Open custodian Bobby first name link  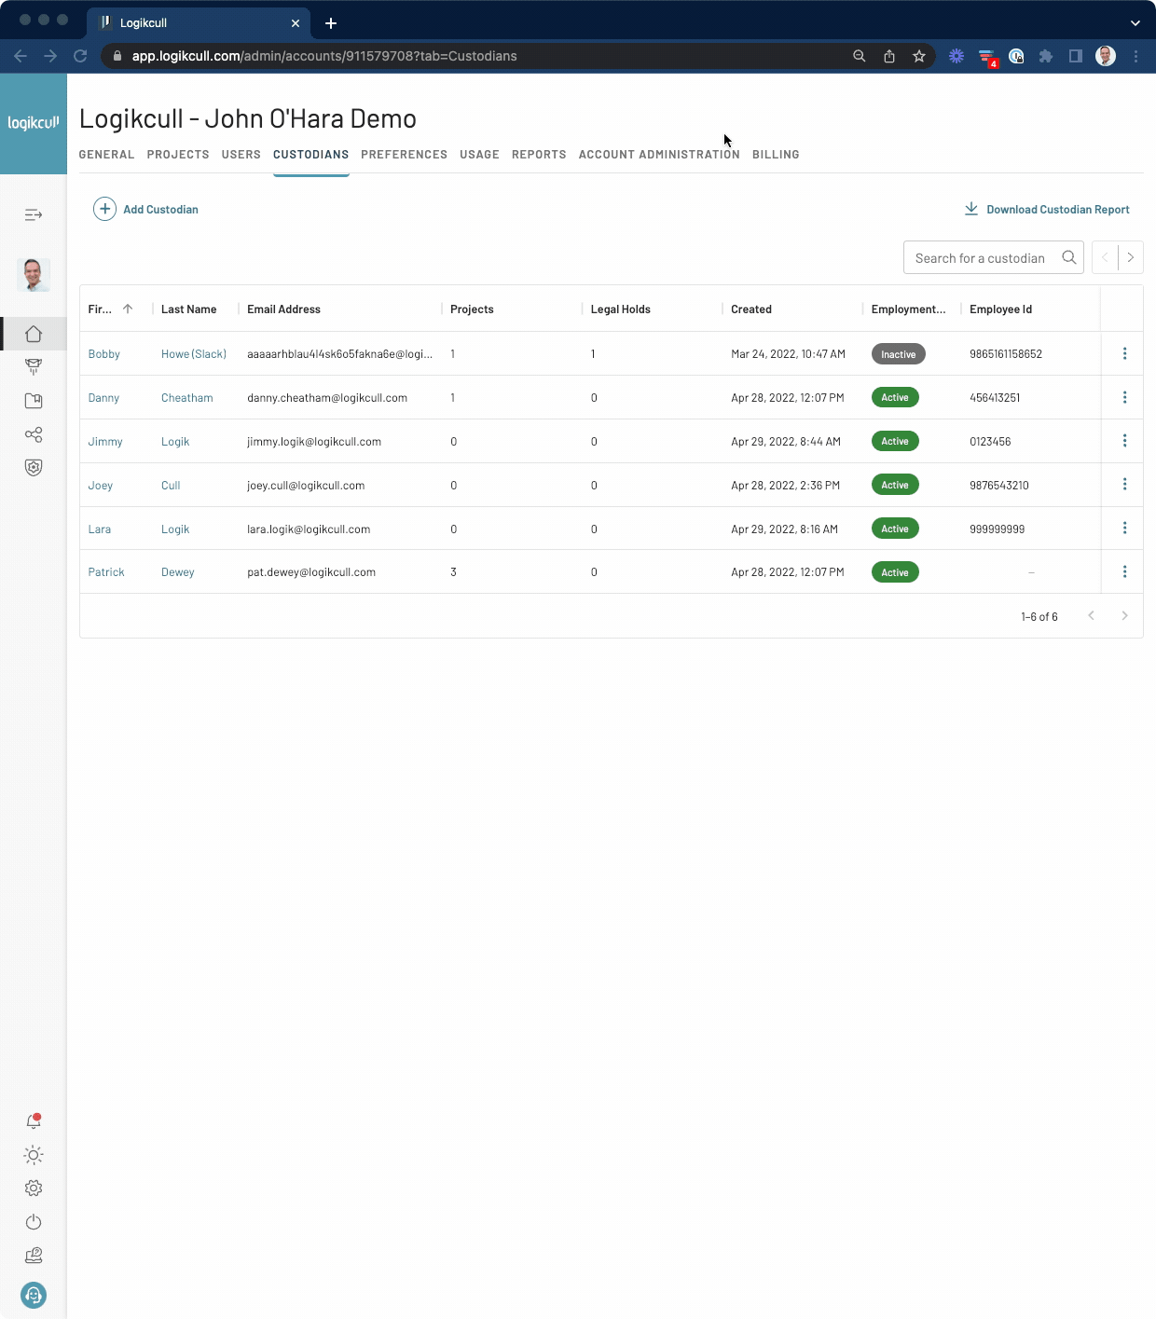[104, 354]
